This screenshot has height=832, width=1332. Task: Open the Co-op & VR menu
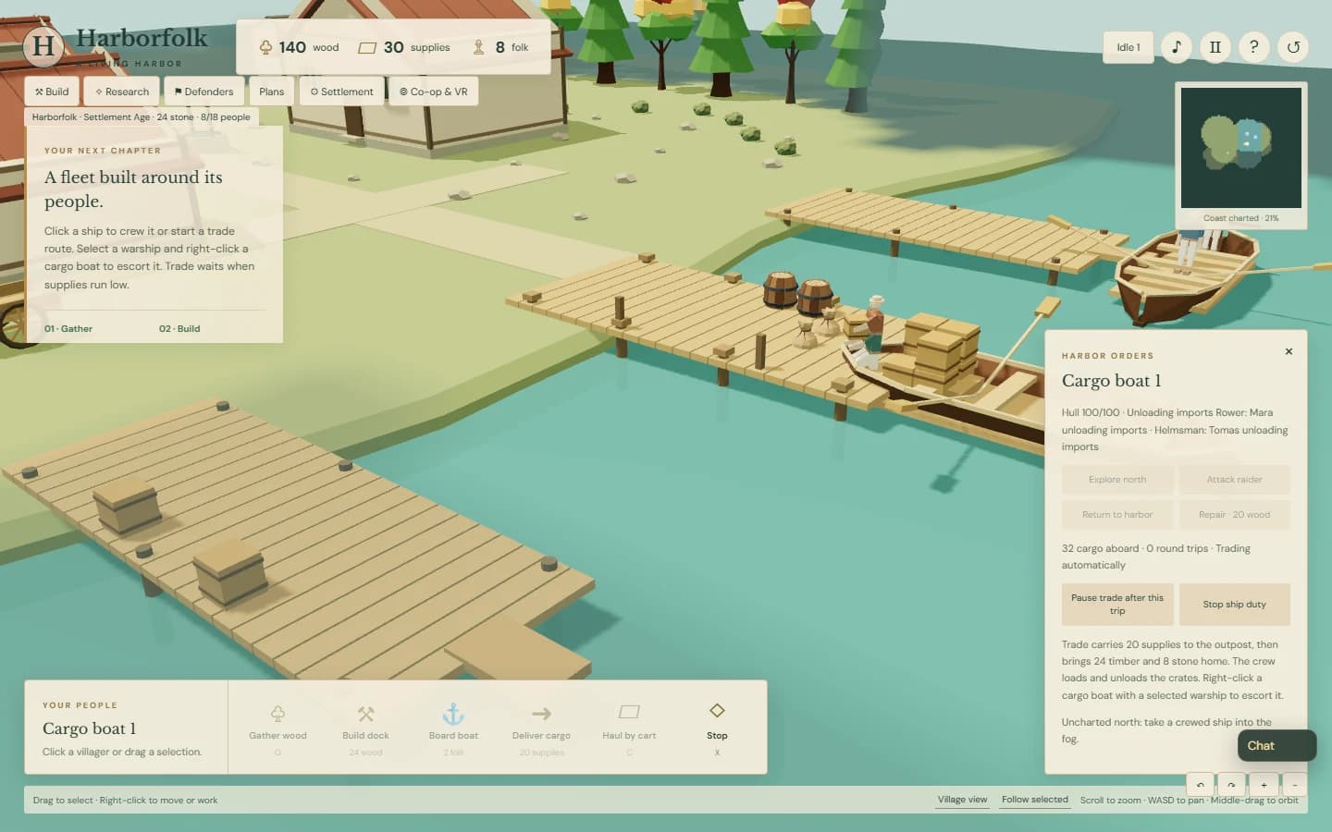coord(434,92)
